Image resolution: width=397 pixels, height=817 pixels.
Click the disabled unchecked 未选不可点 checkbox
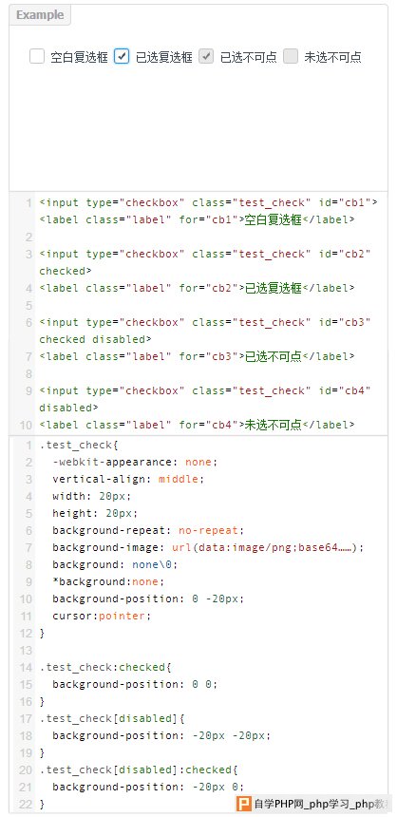291,56
